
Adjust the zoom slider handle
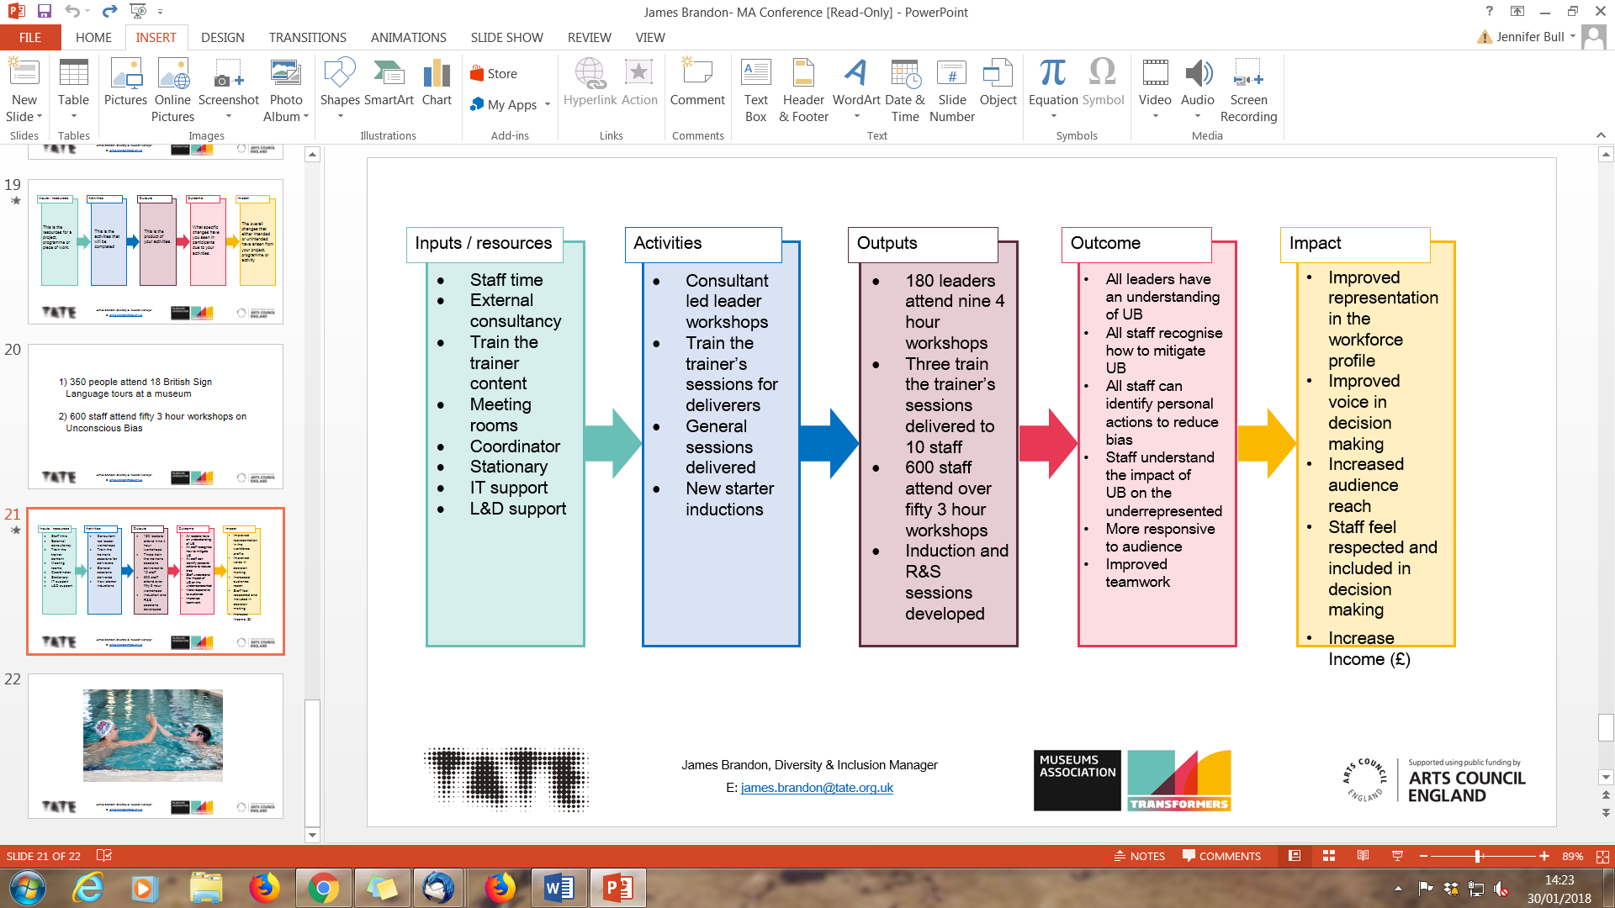pyautogui.click(x=1478, y=856)
